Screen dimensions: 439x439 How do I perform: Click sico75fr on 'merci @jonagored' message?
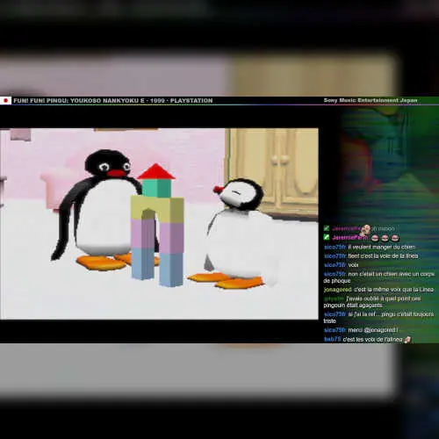(335, 330)
